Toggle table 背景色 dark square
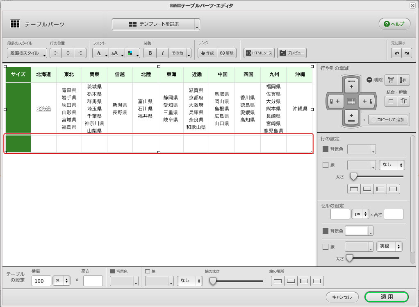This screenshot has height=307, width=419. coord(112,271)
